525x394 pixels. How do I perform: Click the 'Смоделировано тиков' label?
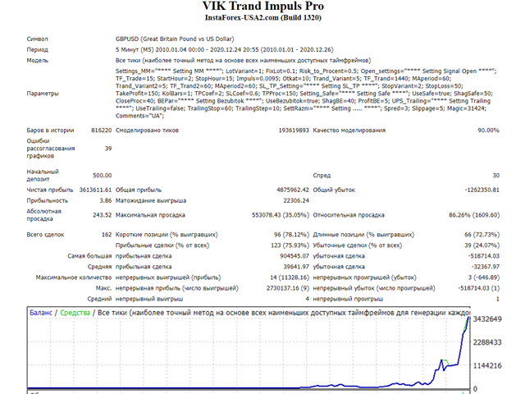147,130
